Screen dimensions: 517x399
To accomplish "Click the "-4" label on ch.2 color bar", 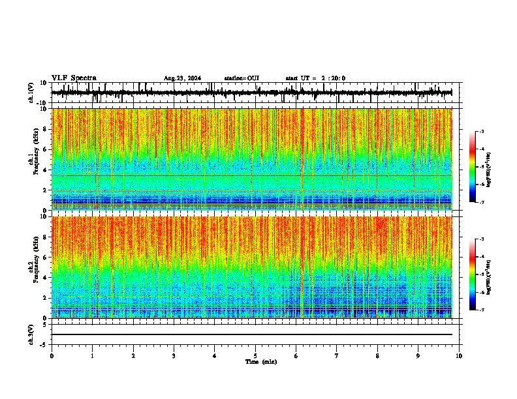I will 481,256.
